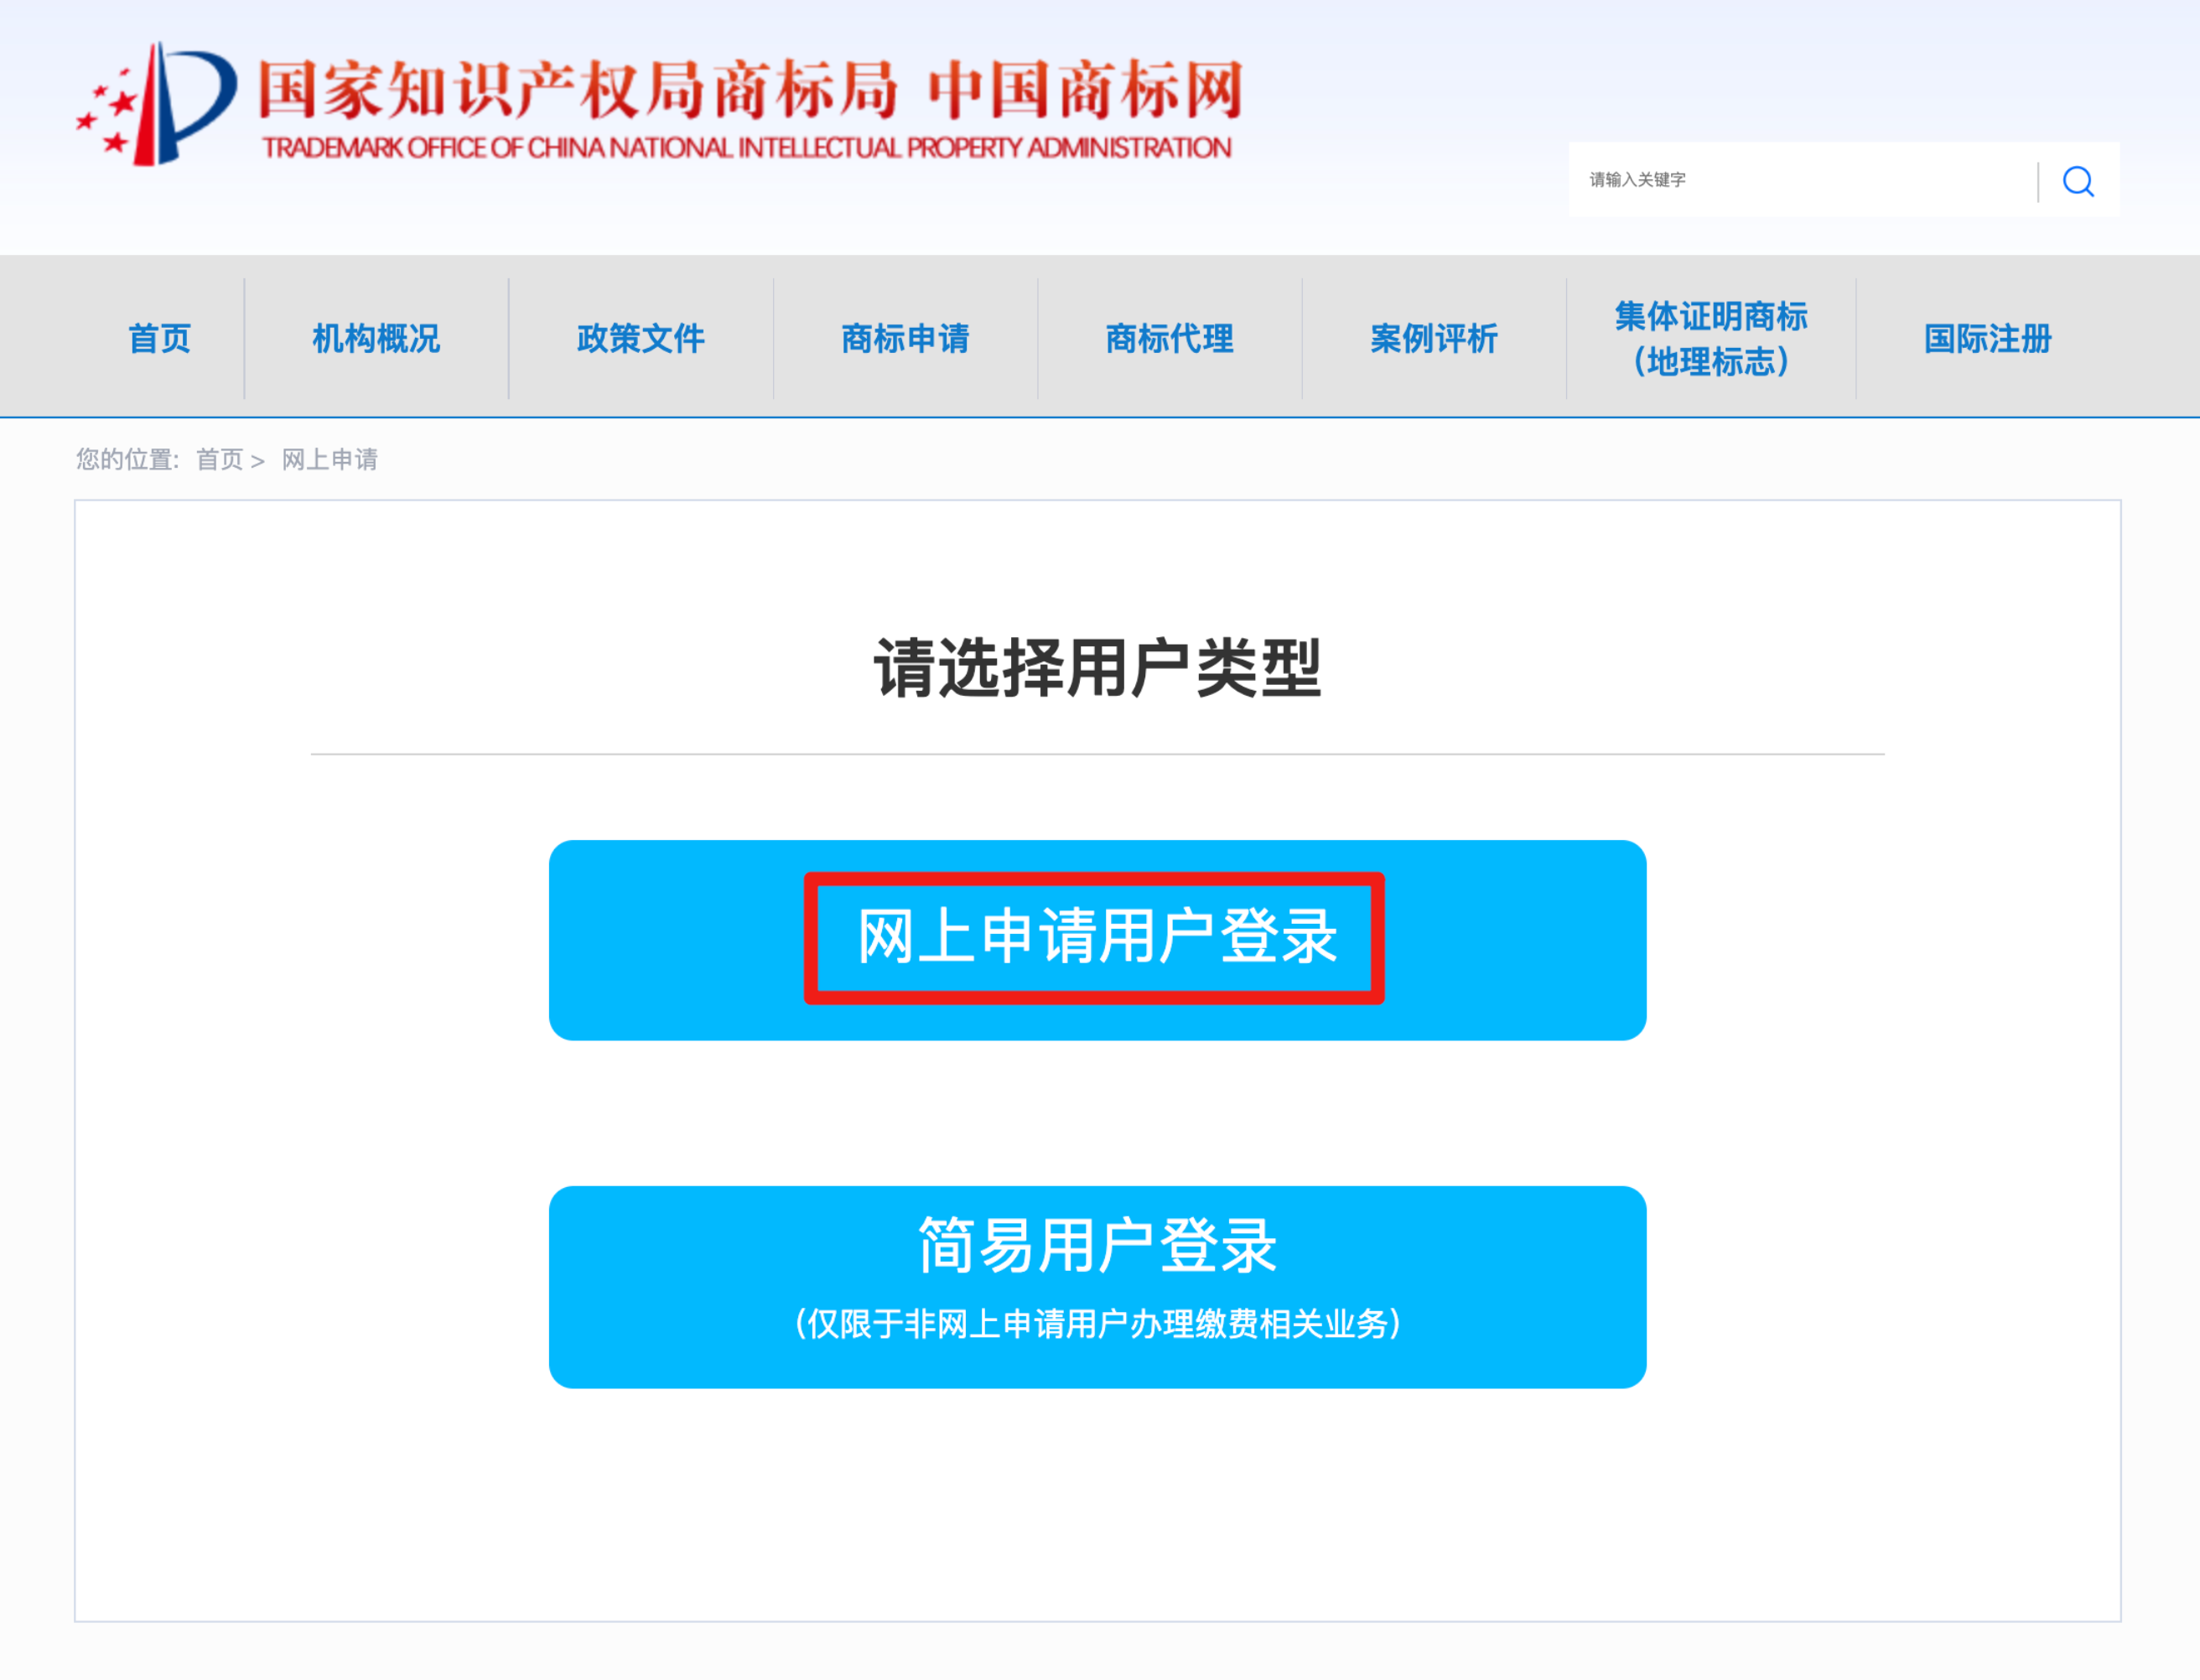Open the 首页 navigation menu item

tap(160, 338)
